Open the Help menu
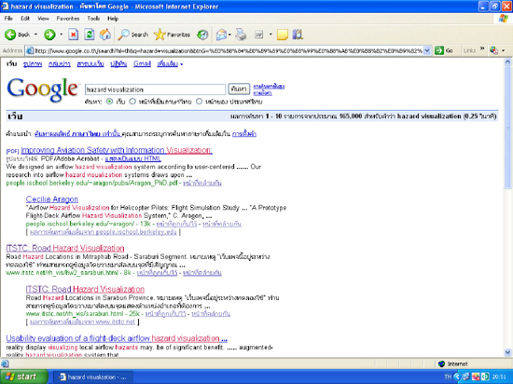 113,19
